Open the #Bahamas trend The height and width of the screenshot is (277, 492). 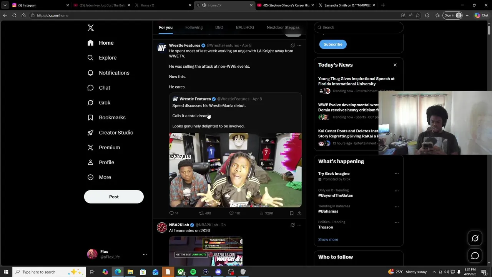(x=328, y=211)
